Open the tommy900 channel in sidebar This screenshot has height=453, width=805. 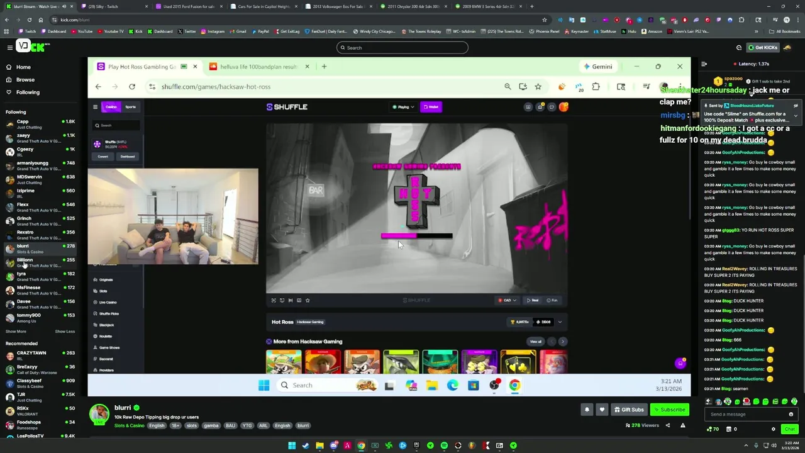point(39,318)
